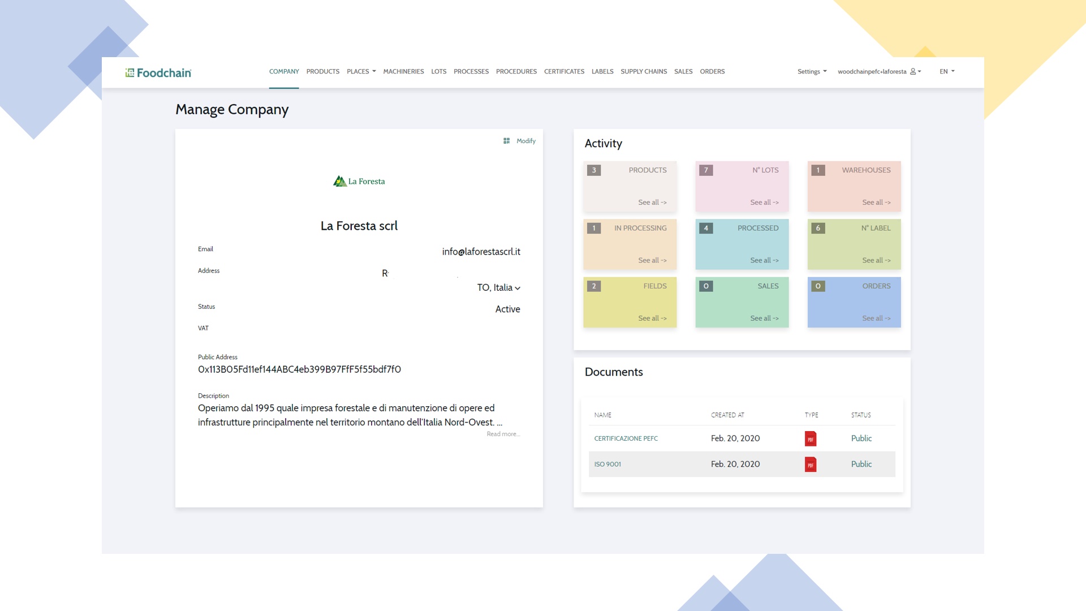The width and height of the screenshot is (1086, 611).
Task: Open the Orders menu item
Action: pos(712,71)
